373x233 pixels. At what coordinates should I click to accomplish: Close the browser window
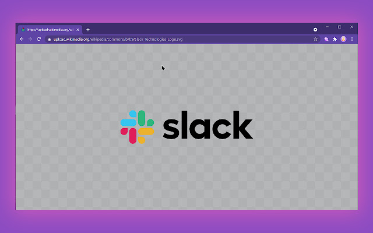tap(352, 27)
